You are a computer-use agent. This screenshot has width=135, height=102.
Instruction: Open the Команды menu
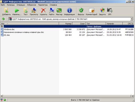11,5
